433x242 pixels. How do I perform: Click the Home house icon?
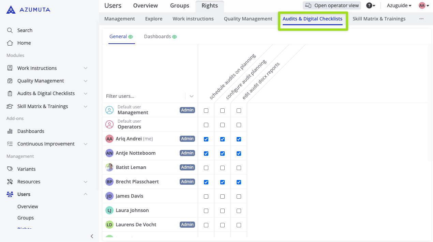[x=10, y=43]
